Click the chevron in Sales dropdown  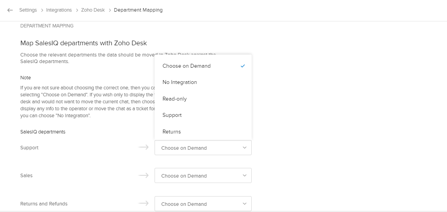[244, 176]
